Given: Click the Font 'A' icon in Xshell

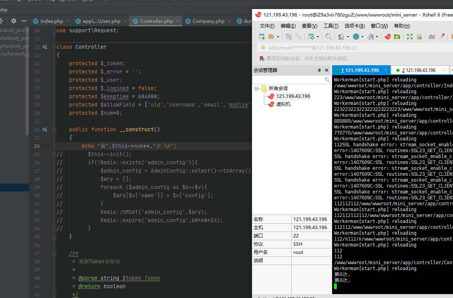Looking at the screenshot, I should [x=371, y=37].
